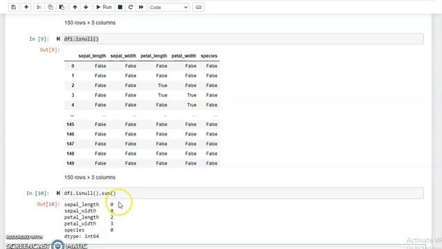Select row index 149 in the table
The width and height of the screenshot is (442, 249).
[x=70, y=163]
